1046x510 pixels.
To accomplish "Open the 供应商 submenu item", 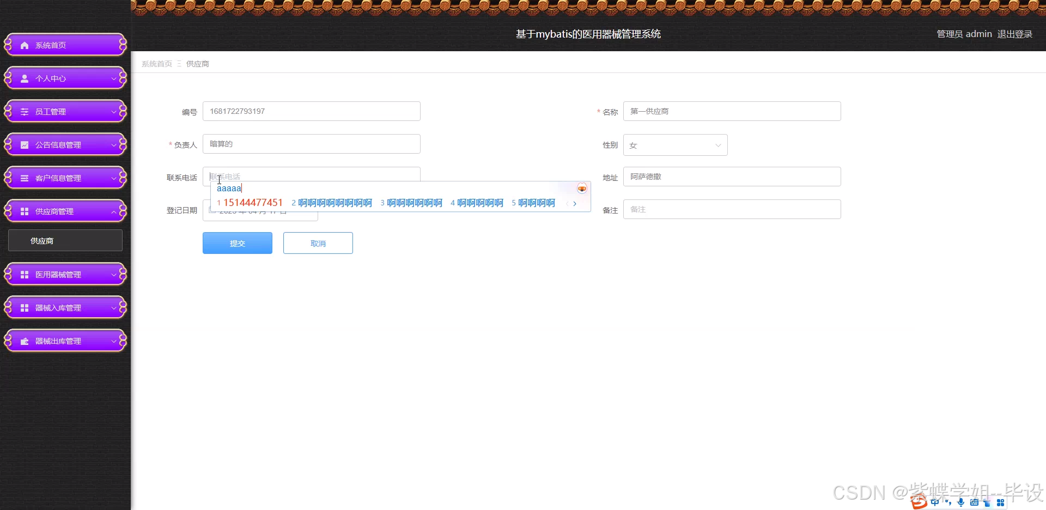I will click(65, 240).
